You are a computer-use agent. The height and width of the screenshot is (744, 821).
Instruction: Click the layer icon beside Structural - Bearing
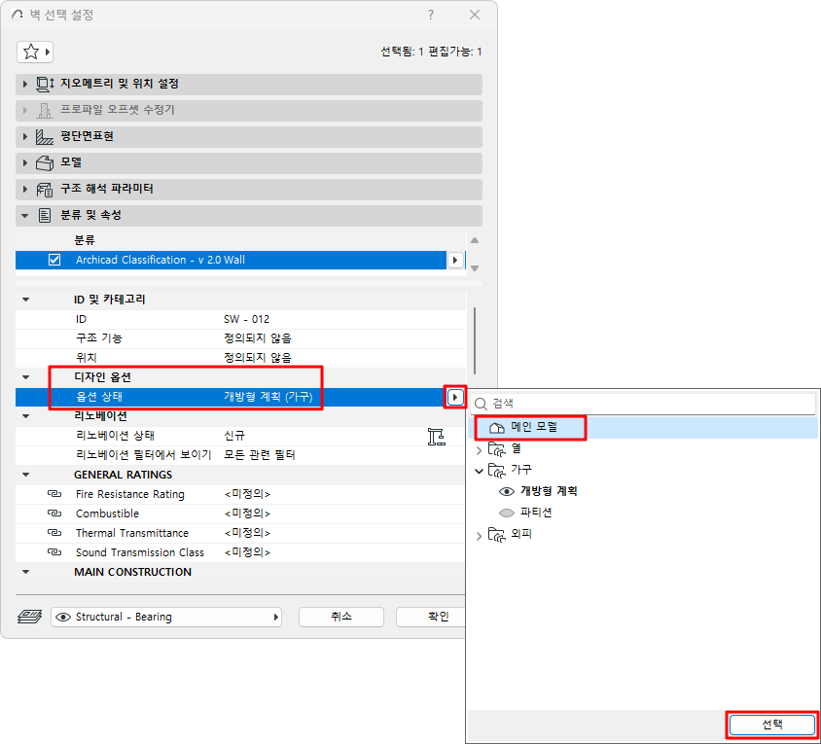30,617
